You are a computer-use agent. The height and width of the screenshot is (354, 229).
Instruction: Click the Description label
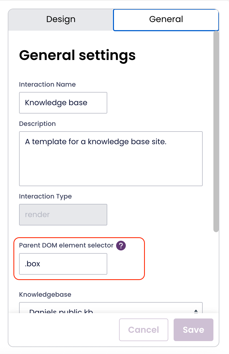coord(37,124)
